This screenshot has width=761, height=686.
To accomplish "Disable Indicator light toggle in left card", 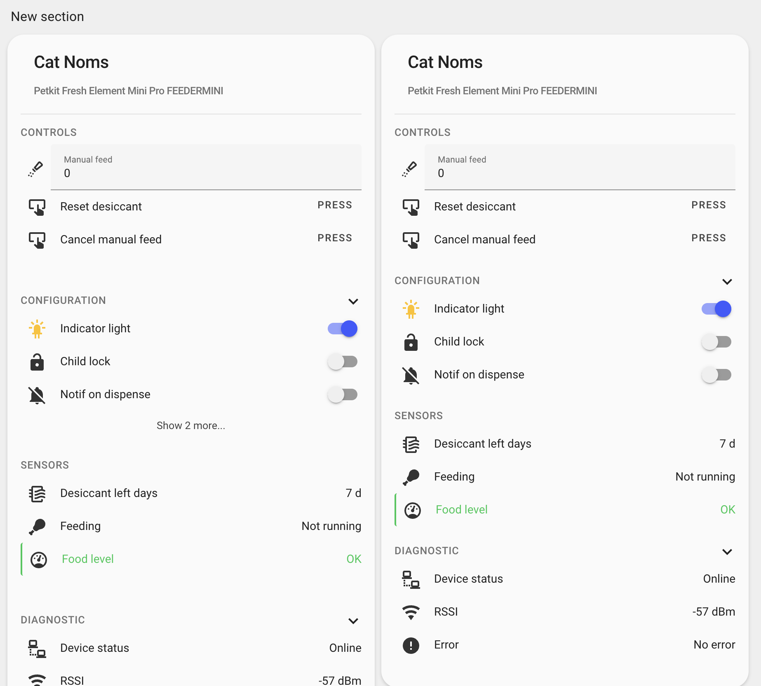I will pyautogui.click(x=343, y=329).
